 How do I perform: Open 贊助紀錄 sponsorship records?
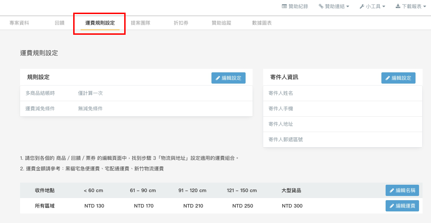295,6
